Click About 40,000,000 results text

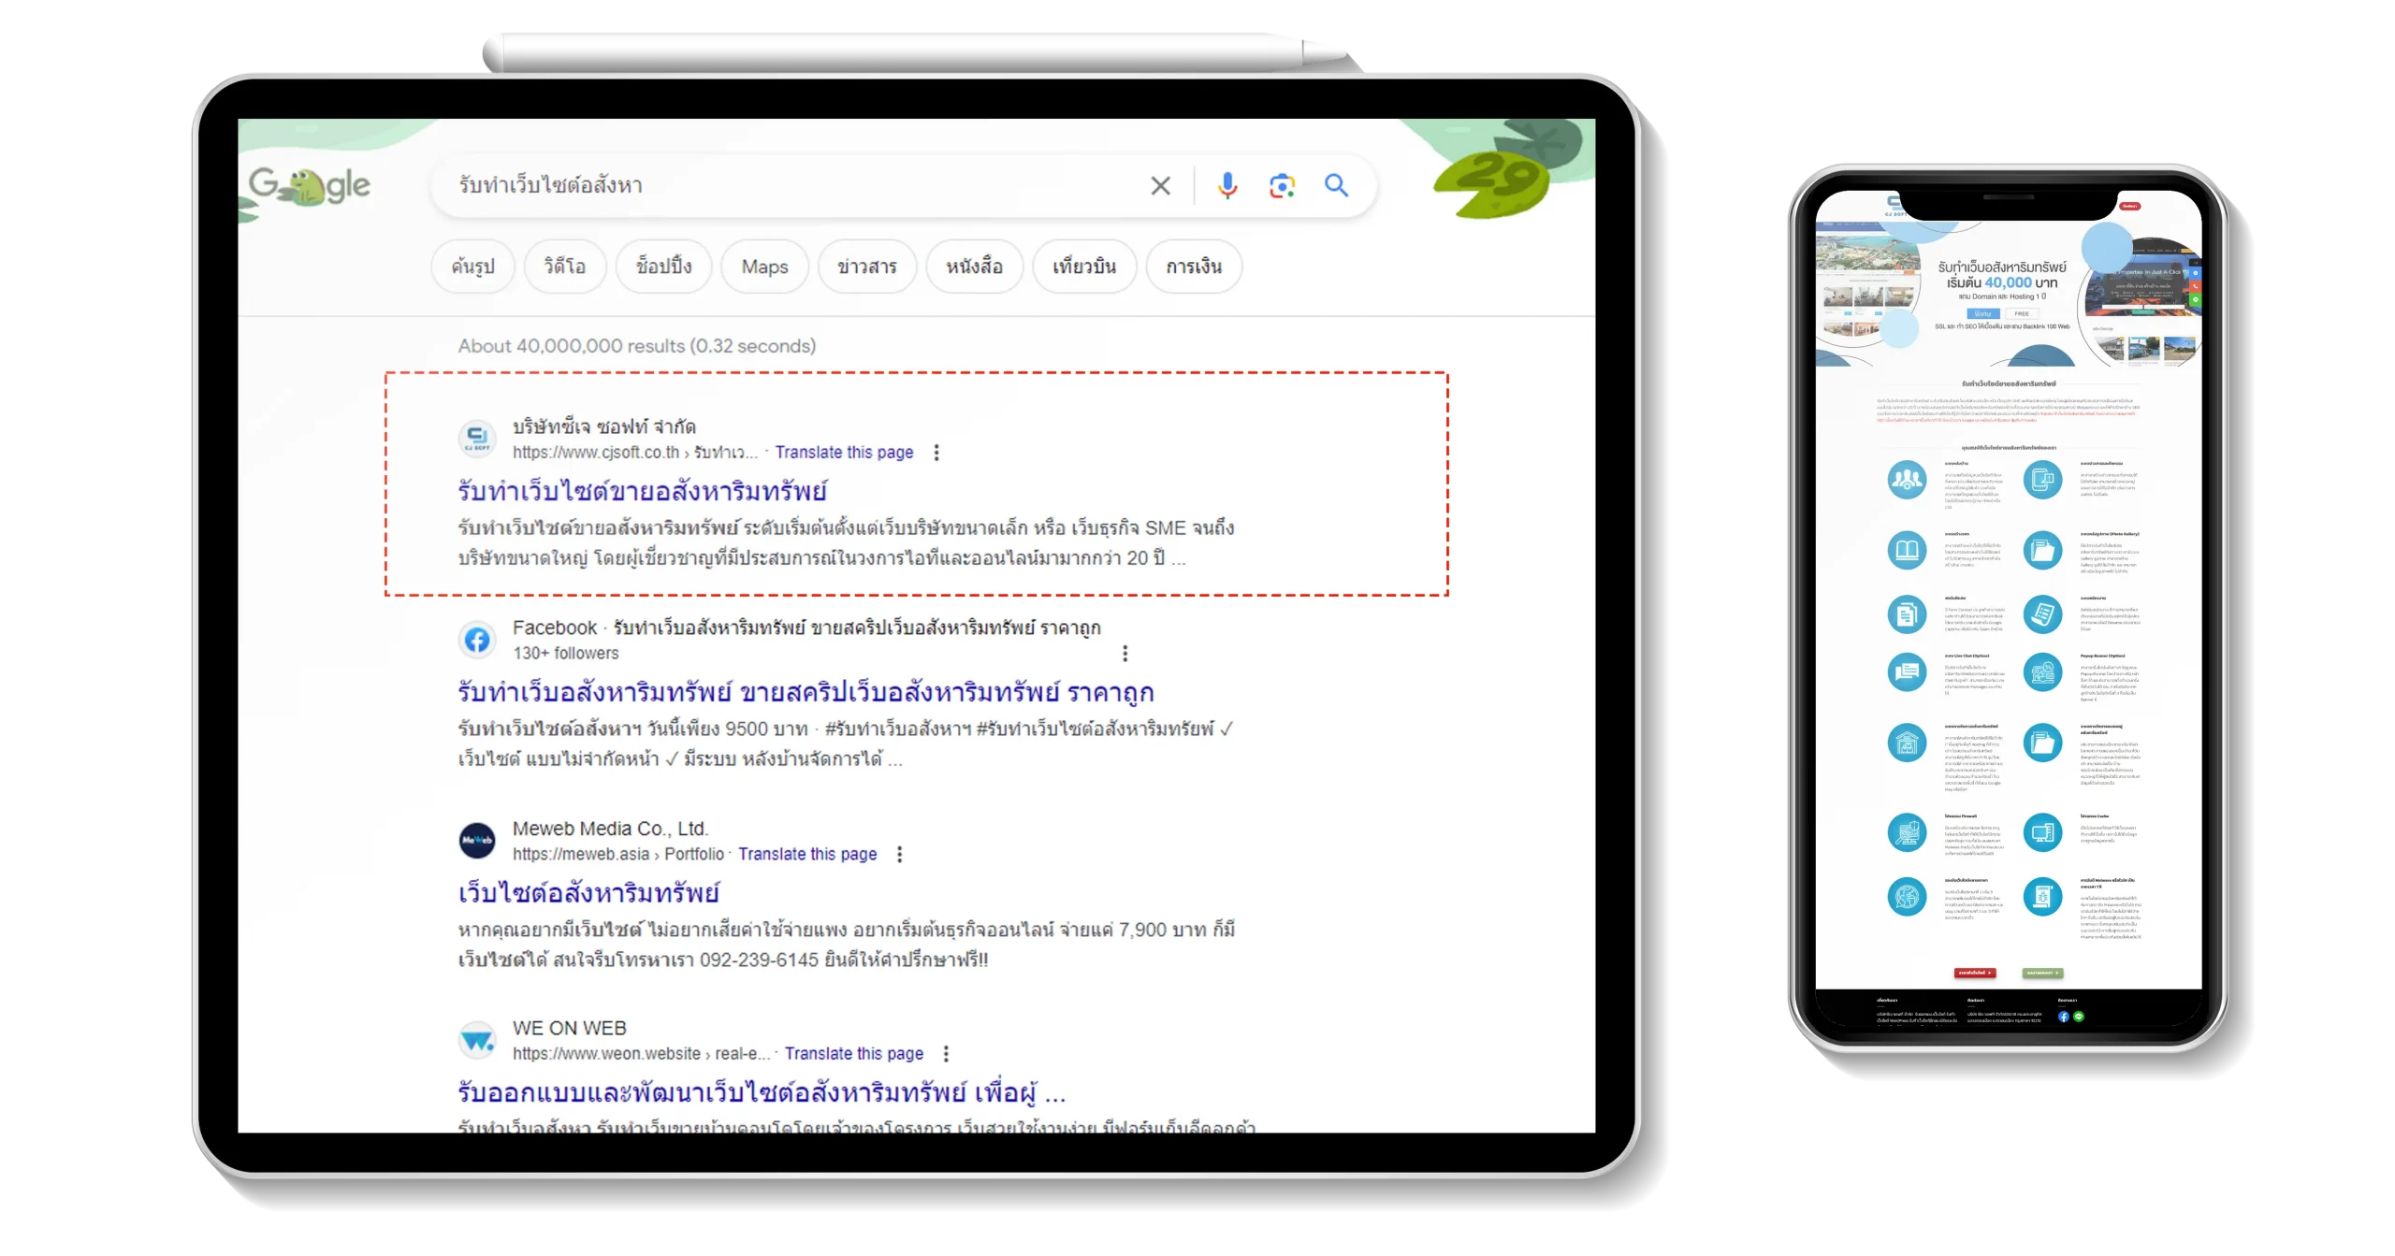pyautogui.click(x=637, y=346)
